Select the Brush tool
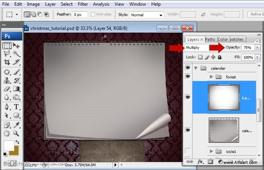 coord(16,72)
